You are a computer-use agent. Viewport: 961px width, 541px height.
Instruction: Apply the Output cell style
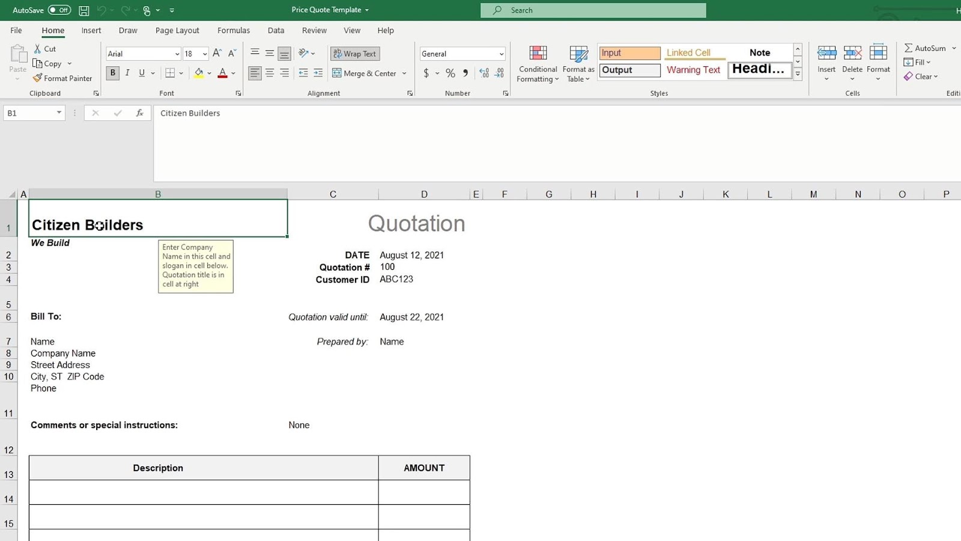tap(629, 70)
